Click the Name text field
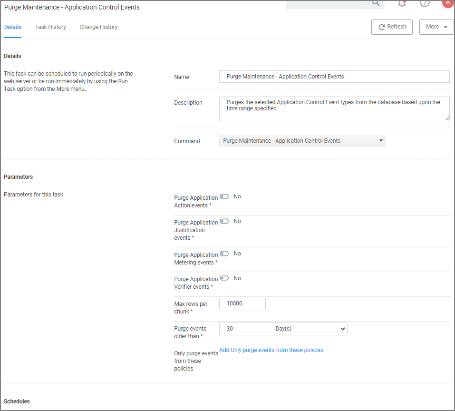 coord(334,77)
